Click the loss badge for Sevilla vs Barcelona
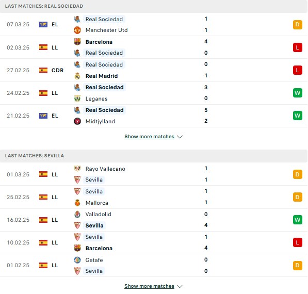 (297, 242)
